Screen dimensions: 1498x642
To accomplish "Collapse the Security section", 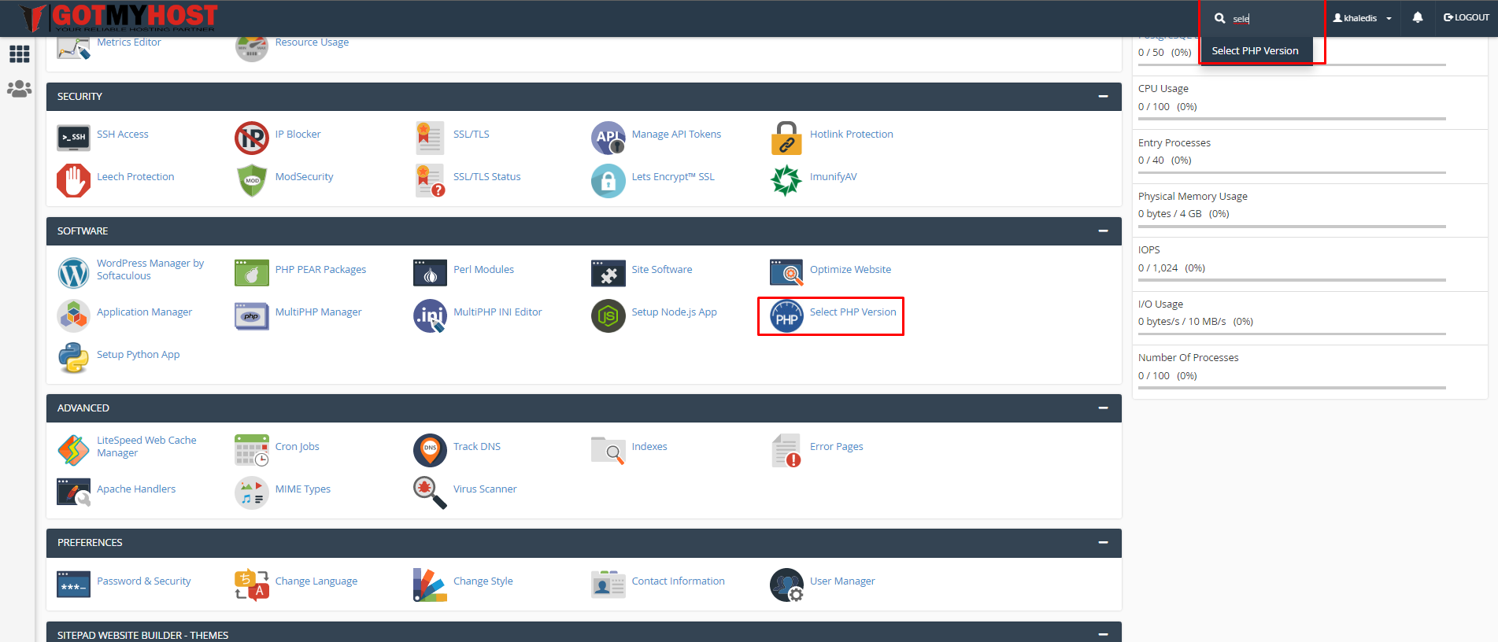I will click(x=1103, y=97).
